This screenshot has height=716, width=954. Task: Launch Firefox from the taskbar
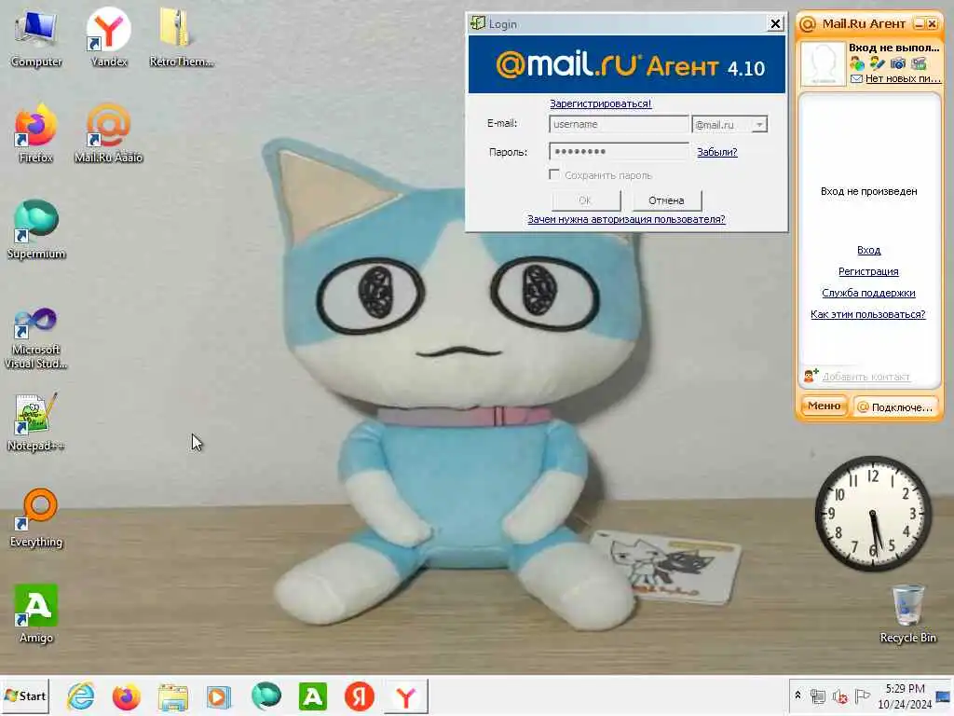click(127, 696)
